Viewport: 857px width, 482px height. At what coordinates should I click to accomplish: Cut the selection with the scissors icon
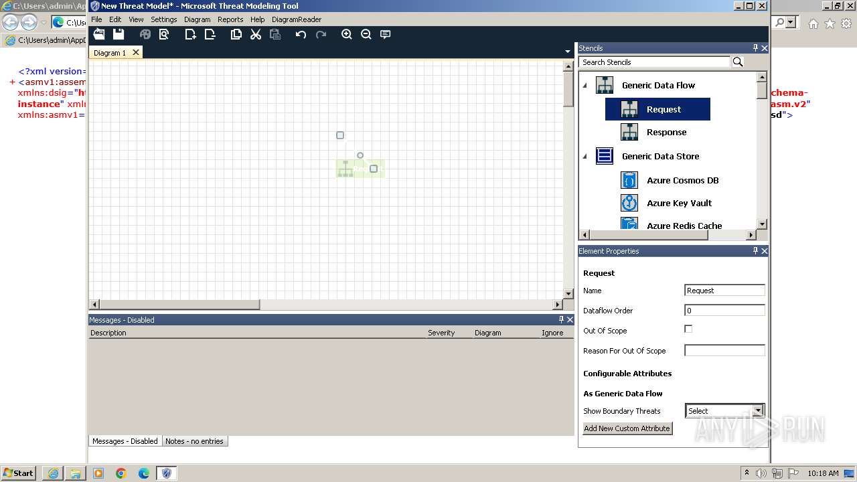256,34
